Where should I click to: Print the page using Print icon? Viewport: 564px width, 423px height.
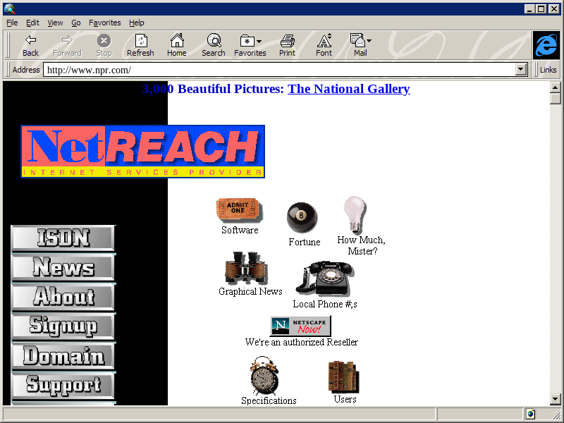click(287, 45)
